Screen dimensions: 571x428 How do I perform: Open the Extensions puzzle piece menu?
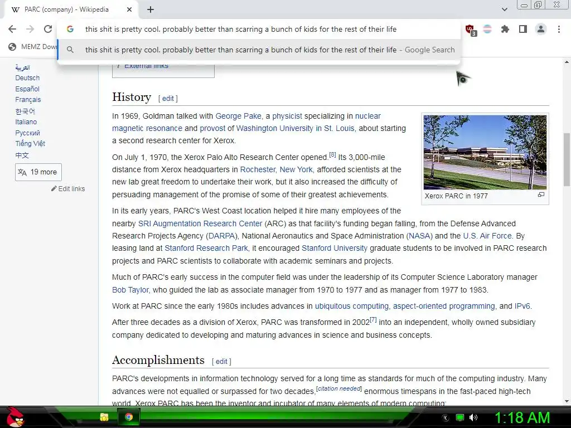(505, 29)
